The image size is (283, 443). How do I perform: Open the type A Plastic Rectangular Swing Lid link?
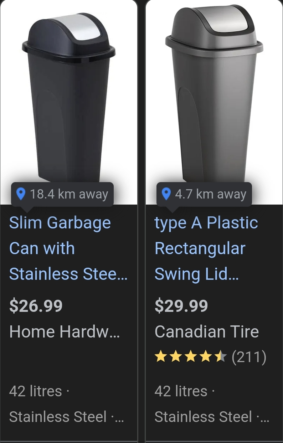tap(206, 248)
